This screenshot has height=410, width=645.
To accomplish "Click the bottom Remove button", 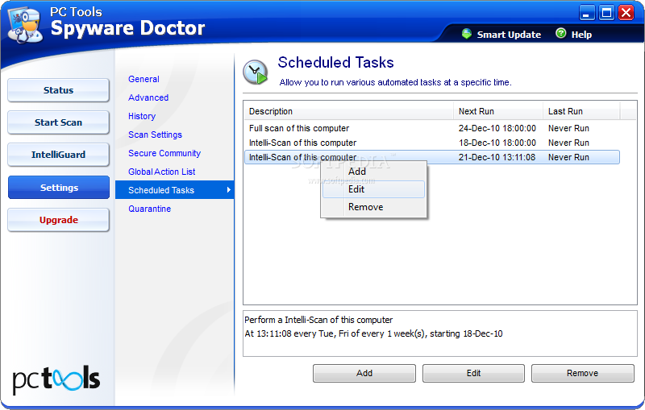I will tap(582, 373).
